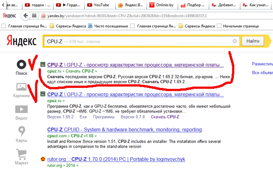Open the CPU-Z CPUID System & hardware link
This screenshot has height=169, width=273.
124,130
